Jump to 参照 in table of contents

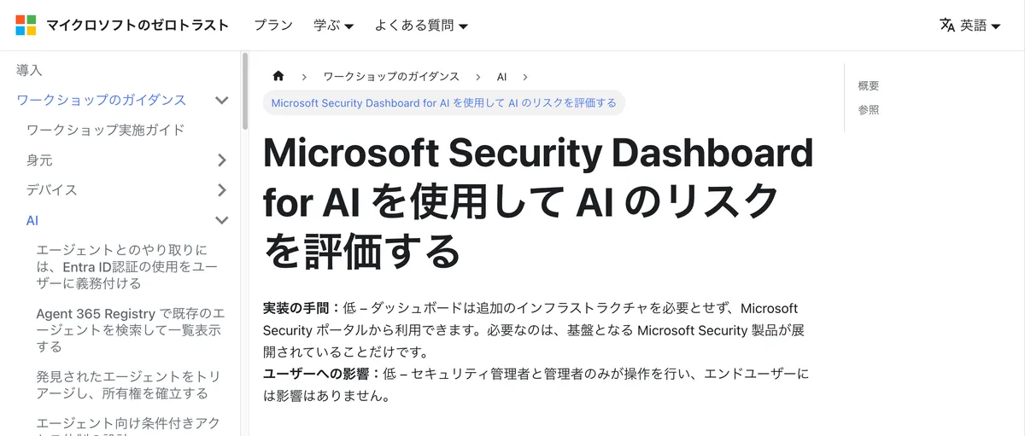(x=869, y=110)
